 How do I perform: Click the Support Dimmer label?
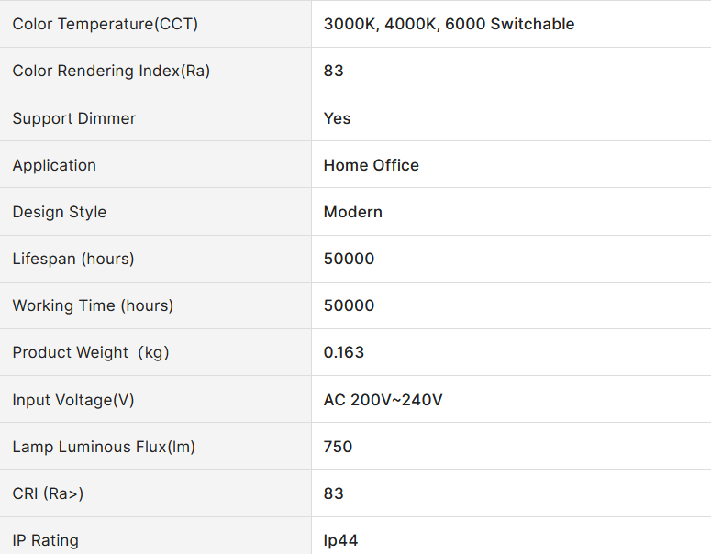(73, 118)
